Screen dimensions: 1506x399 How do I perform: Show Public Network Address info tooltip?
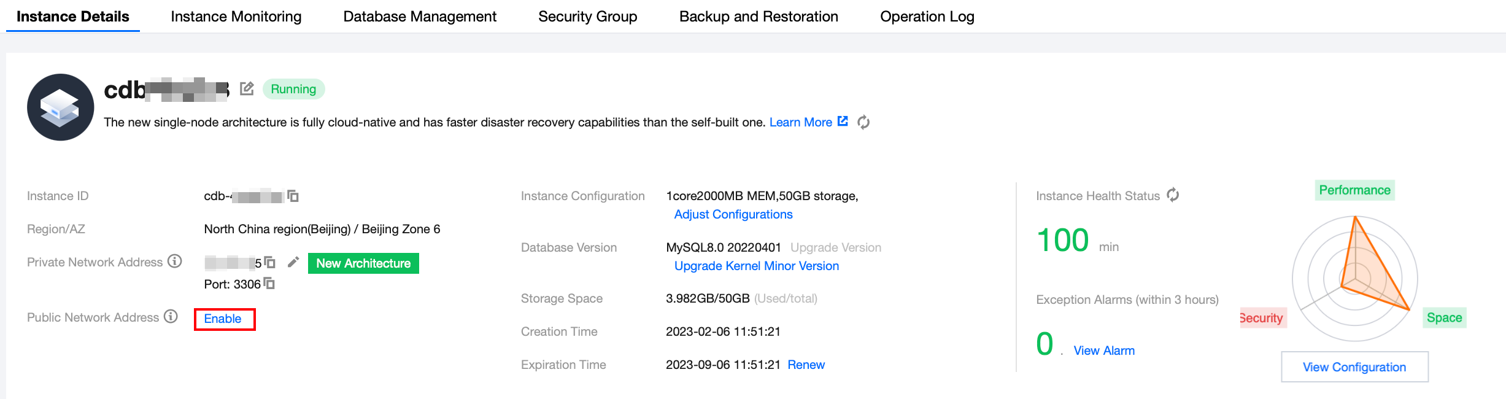(171, 317)
